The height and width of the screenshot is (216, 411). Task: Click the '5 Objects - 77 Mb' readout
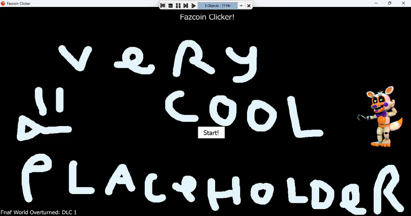(217, 5)
